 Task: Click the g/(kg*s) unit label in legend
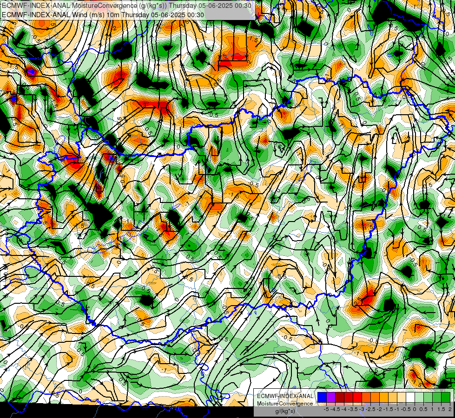[285, 411]
